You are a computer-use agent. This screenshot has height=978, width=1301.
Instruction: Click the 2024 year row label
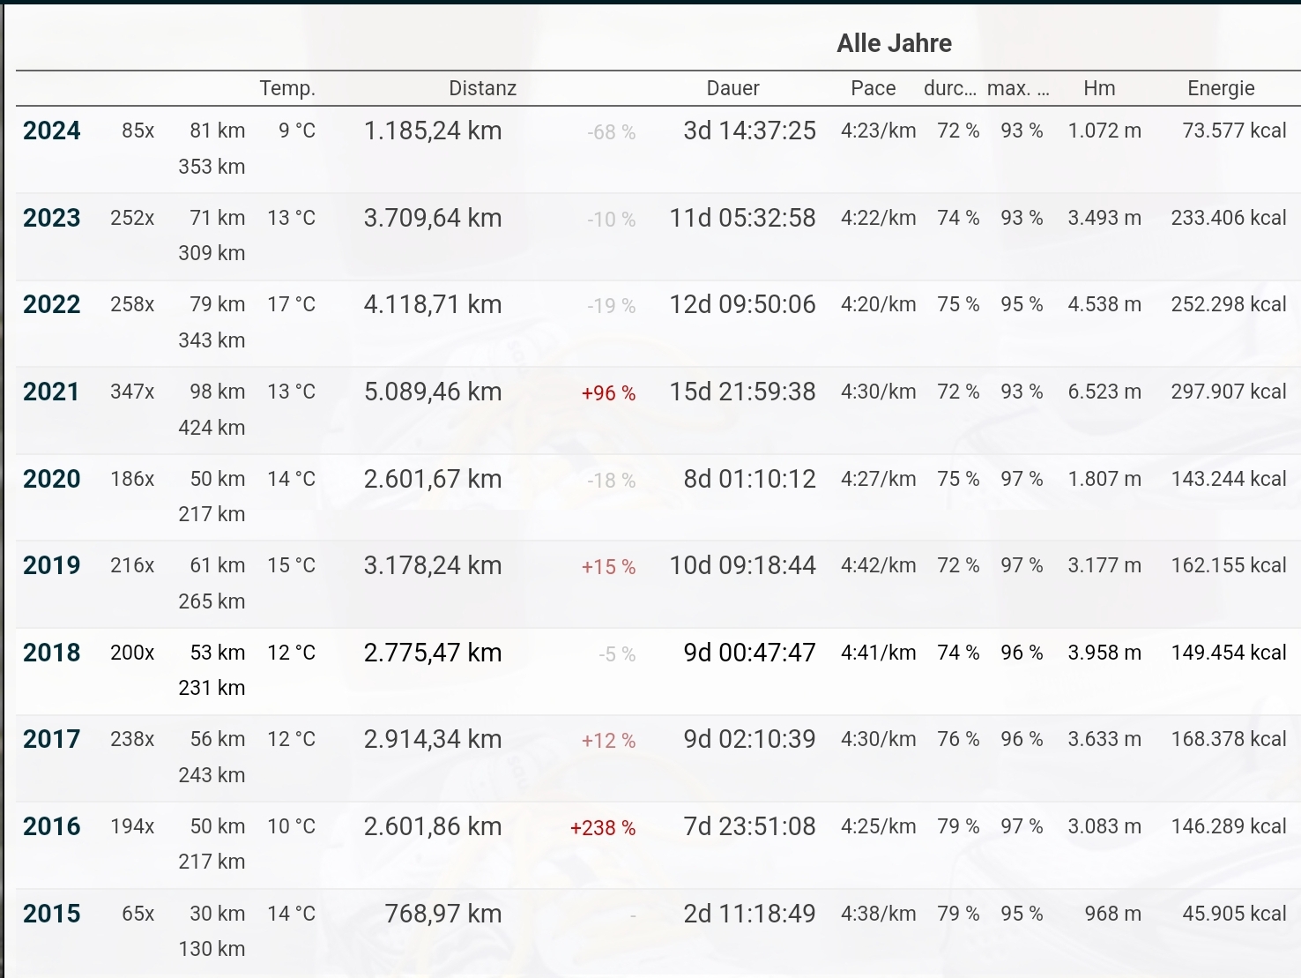[x=52, y=131]
